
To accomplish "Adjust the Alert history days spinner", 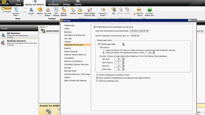I will (123, 63).
